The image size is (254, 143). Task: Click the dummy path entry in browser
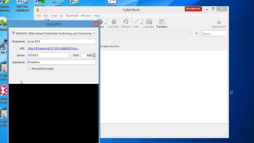point(110,46)
